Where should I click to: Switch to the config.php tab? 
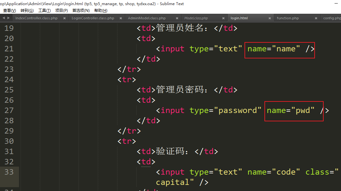(332, 18)
